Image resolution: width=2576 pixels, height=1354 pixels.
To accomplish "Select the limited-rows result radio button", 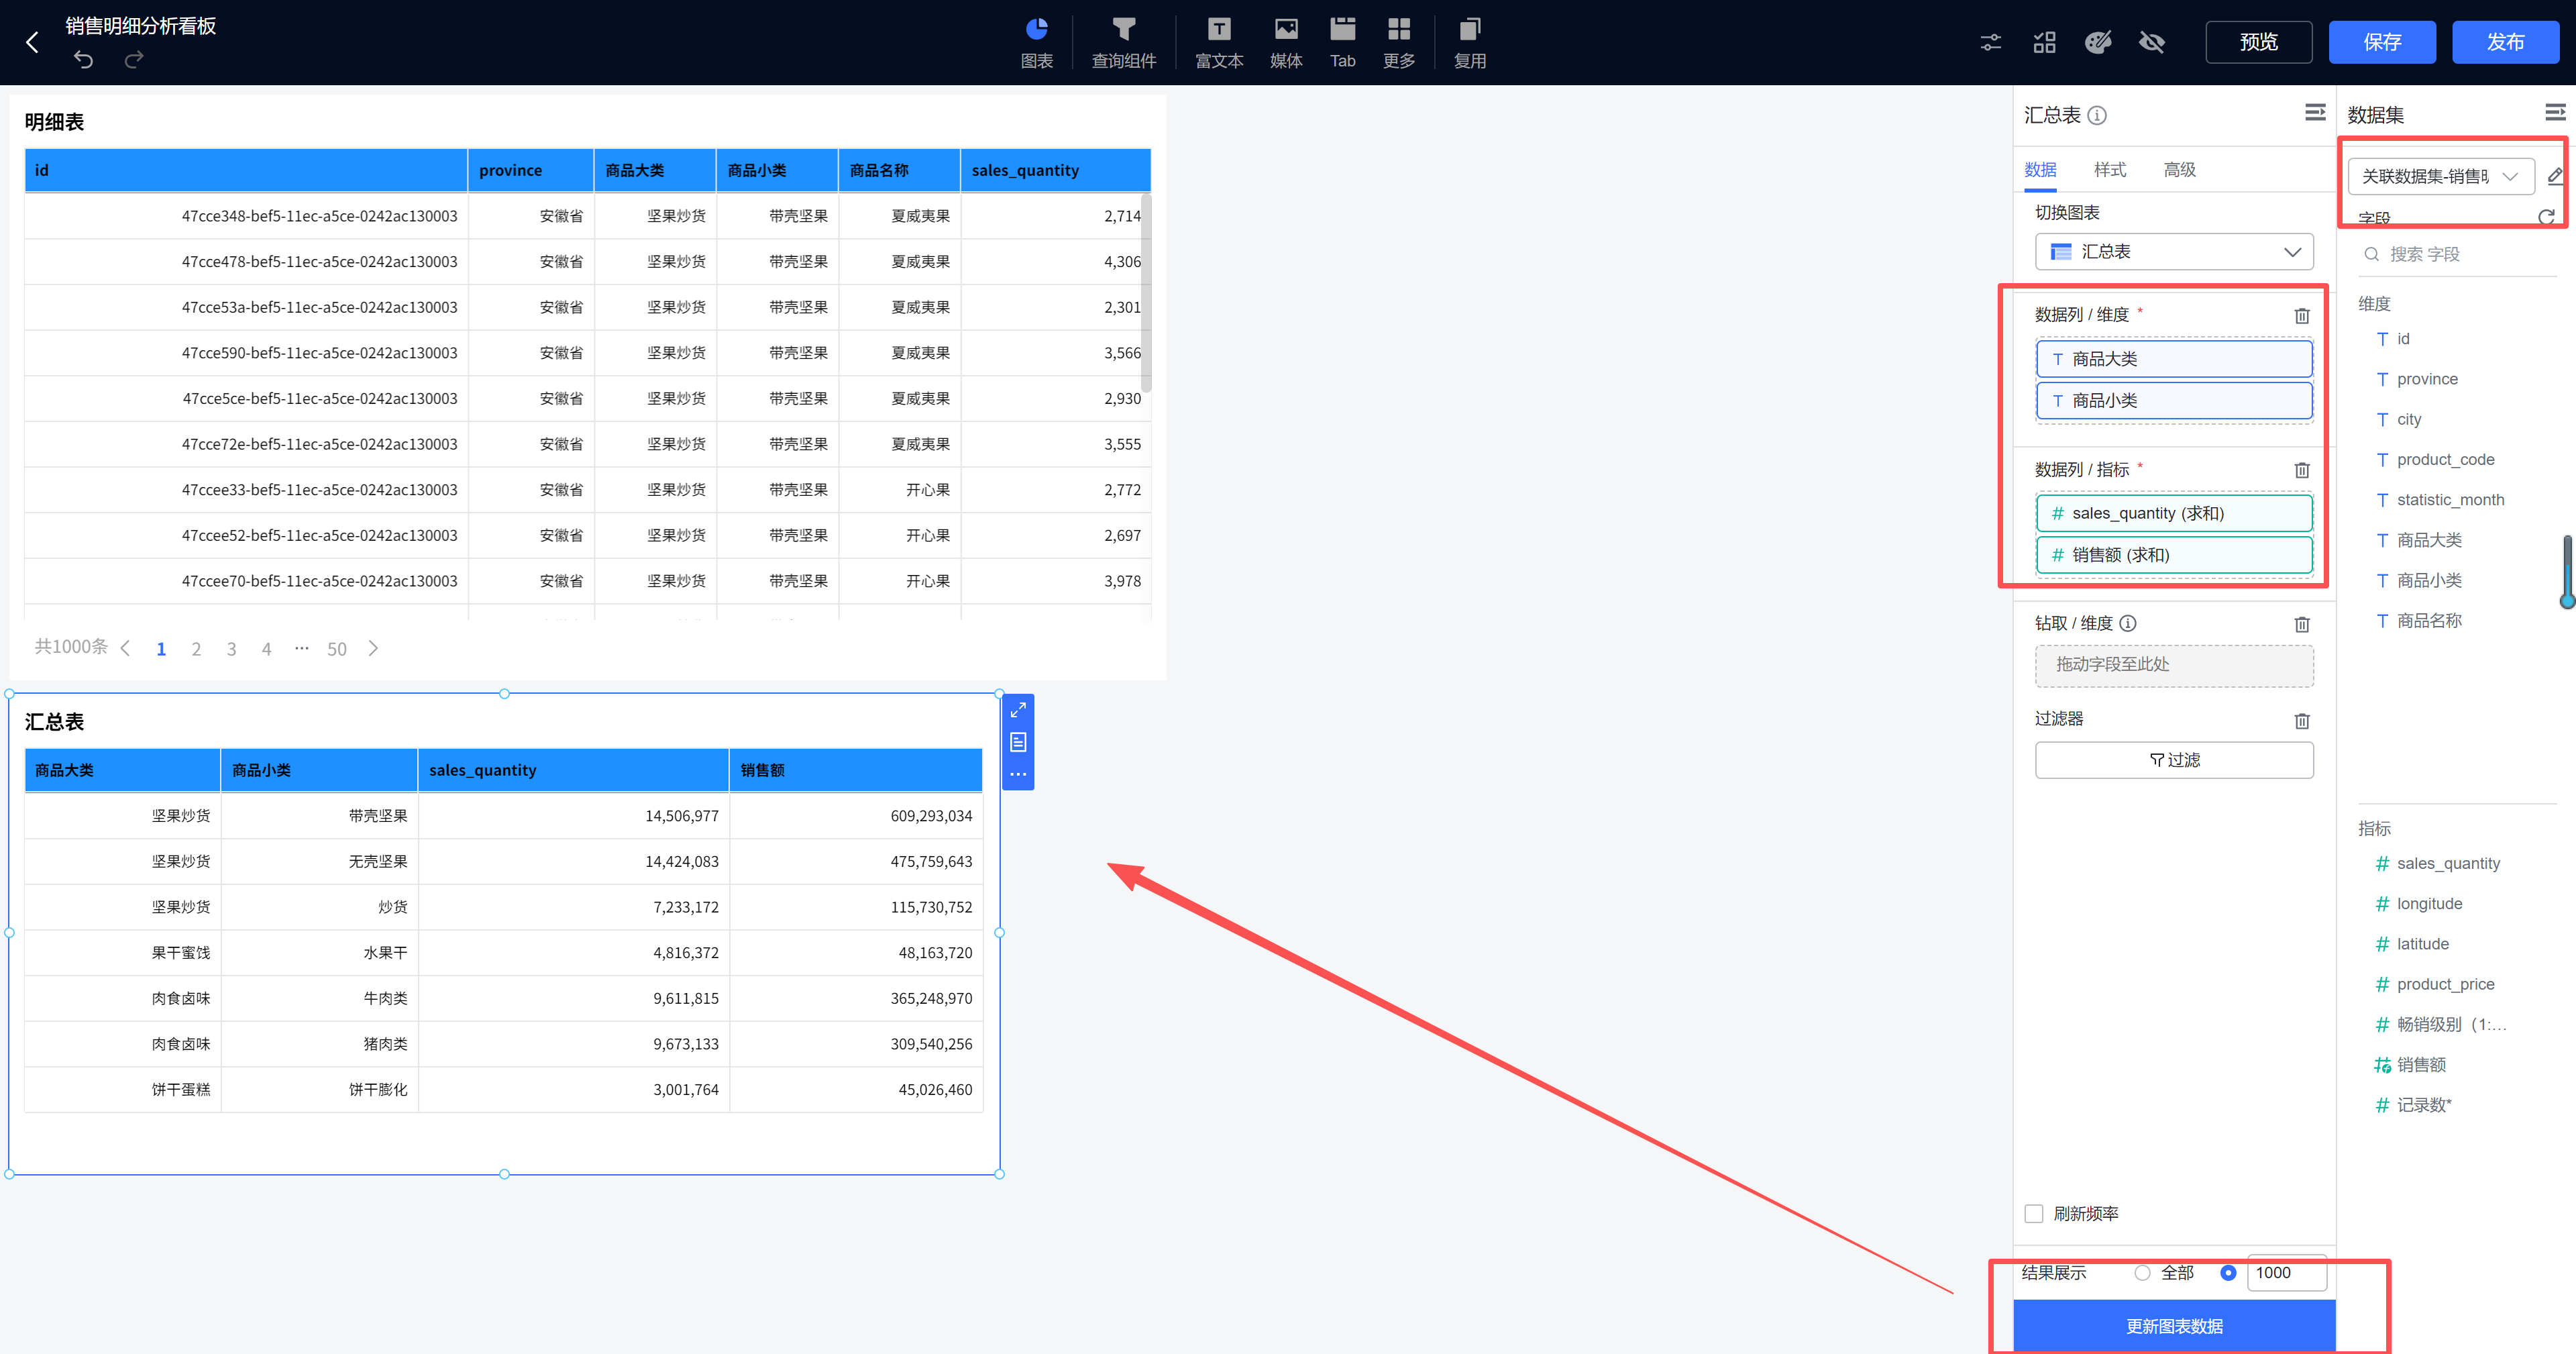I will click(2228, 1272).
